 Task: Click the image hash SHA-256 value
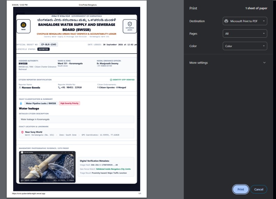[x=104, y=165]
